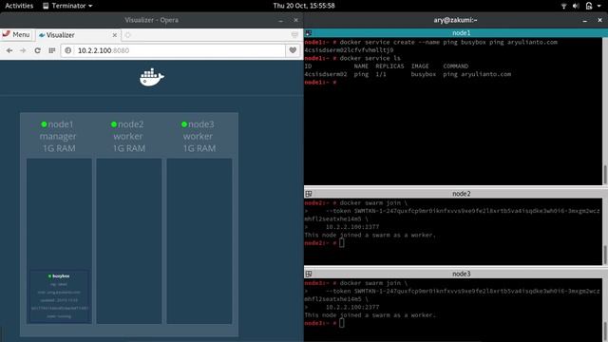608x342 pixels.
Task: Close the Visualizer tab
Action: pos(114,35)
